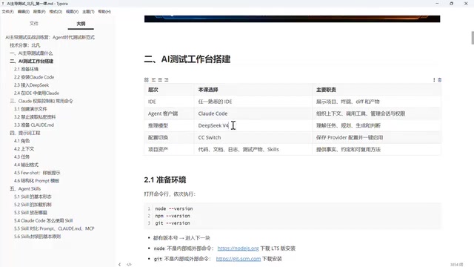474x267 pixels.
Task: Open the https://git-scm.com link
Action: click(x=238, y=259)
